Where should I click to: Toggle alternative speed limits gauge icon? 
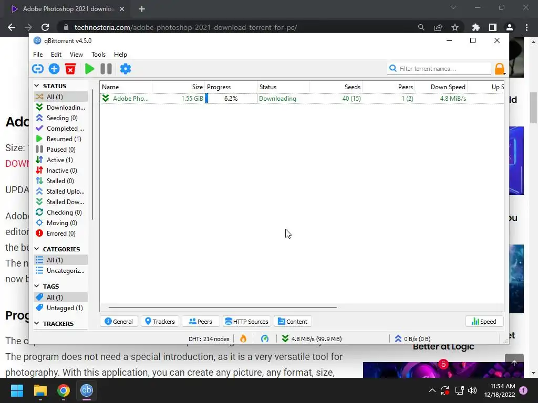265,339
